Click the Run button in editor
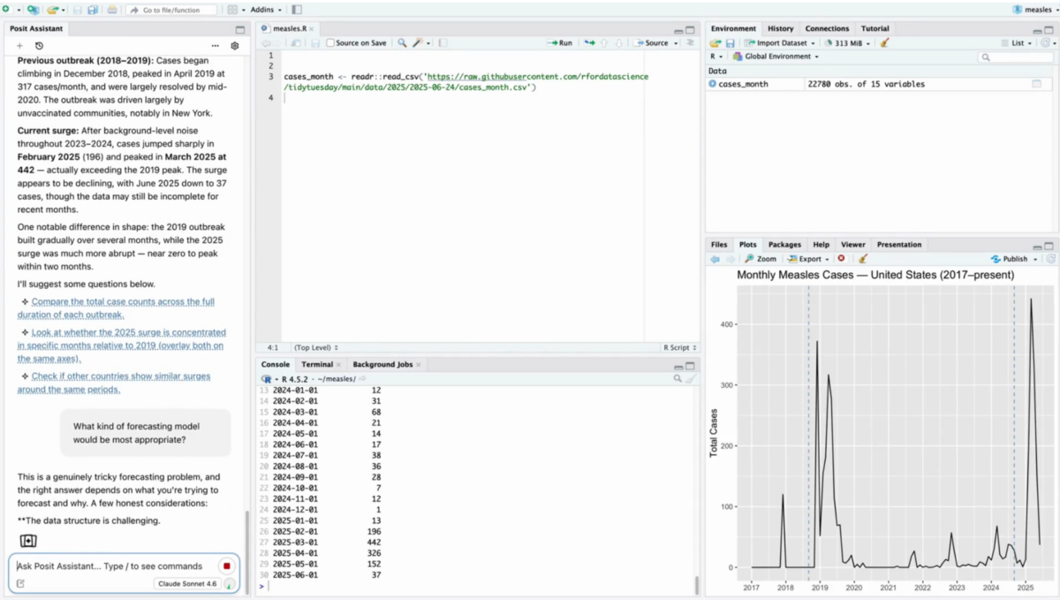 point(560,42)
